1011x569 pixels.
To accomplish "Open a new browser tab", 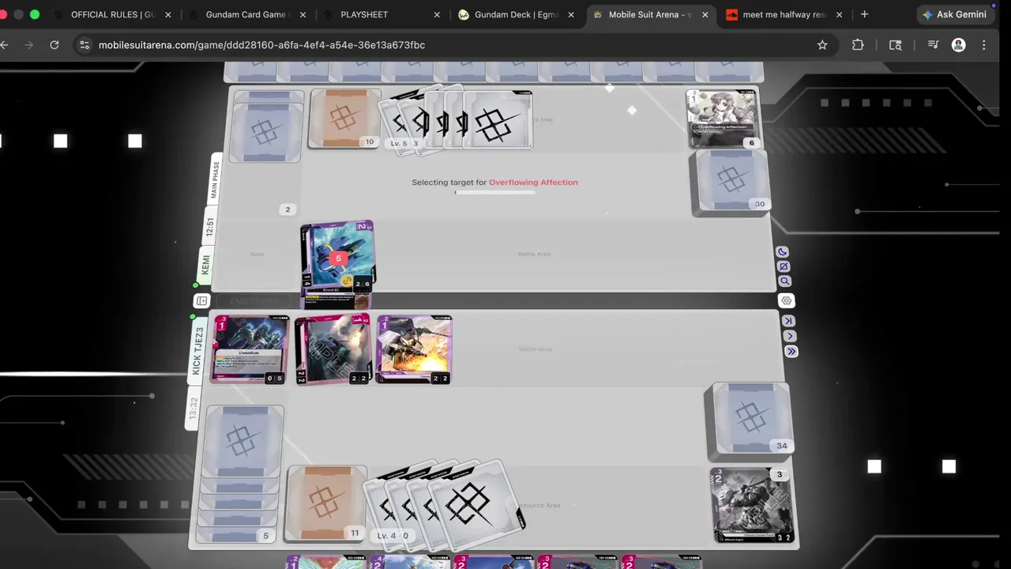I will (864, 14).
